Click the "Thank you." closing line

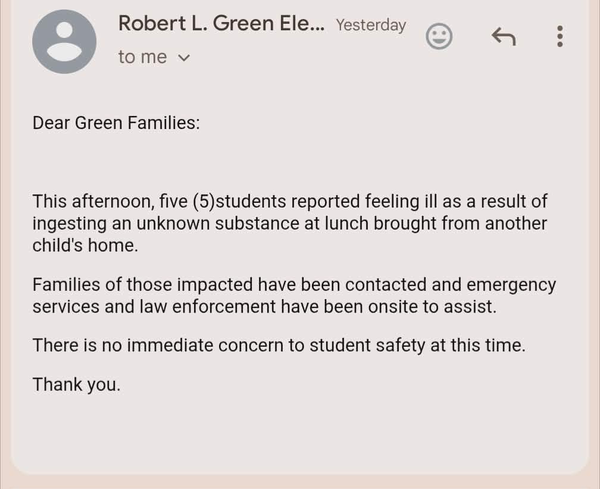pos(77,384)
